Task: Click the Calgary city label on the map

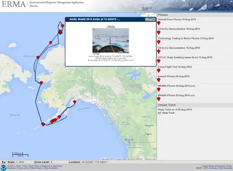Action: tap(148, 134)
